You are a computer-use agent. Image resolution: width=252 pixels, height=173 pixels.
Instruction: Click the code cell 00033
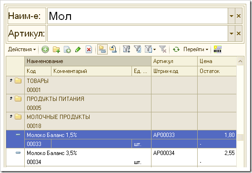click(38, 144)
